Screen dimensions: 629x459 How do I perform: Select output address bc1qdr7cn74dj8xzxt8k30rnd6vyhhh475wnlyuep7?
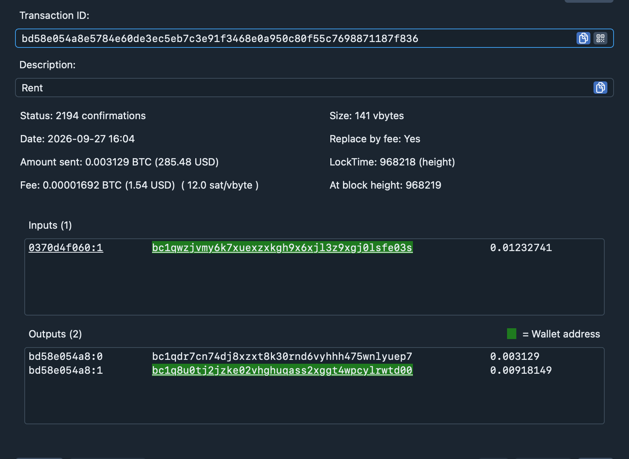tap(282, 356)
